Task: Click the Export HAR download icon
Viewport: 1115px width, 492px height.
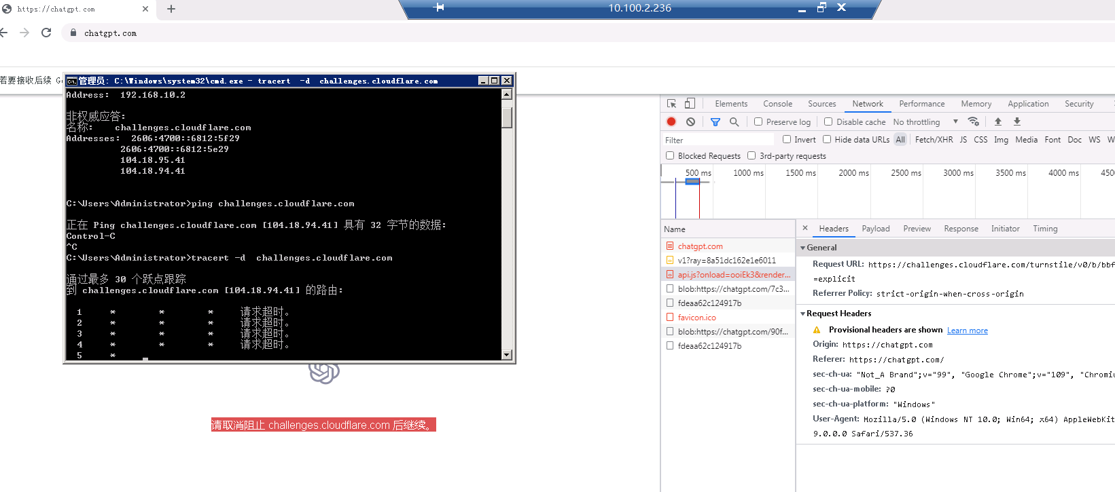Action: 1017,122
